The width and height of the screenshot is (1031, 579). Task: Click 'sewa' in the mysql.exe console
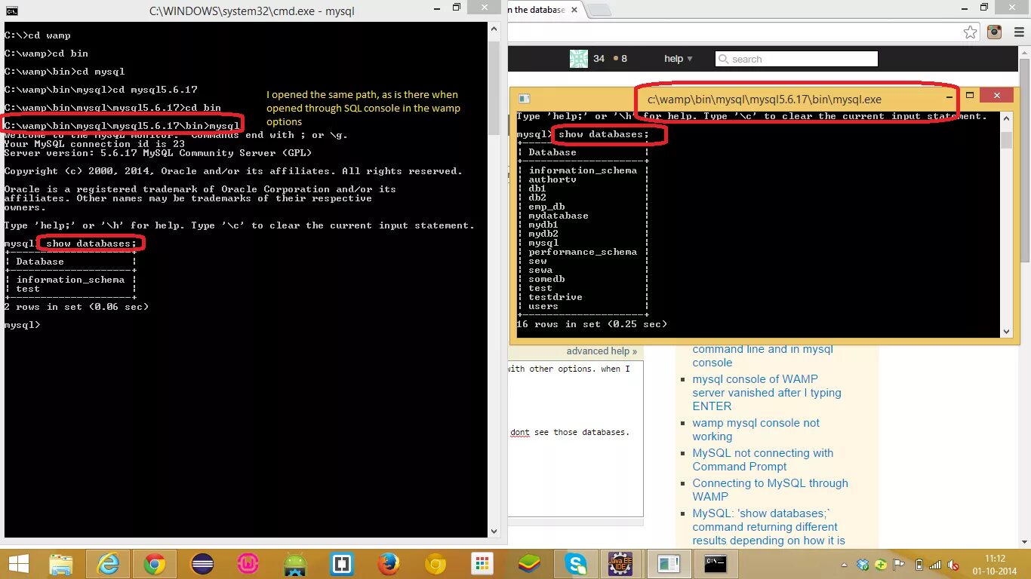tap(540, 270)
